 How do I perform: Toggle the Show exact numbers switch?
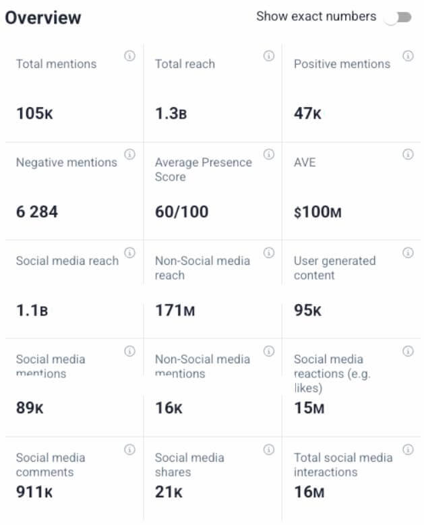click(x=399, y=17)
